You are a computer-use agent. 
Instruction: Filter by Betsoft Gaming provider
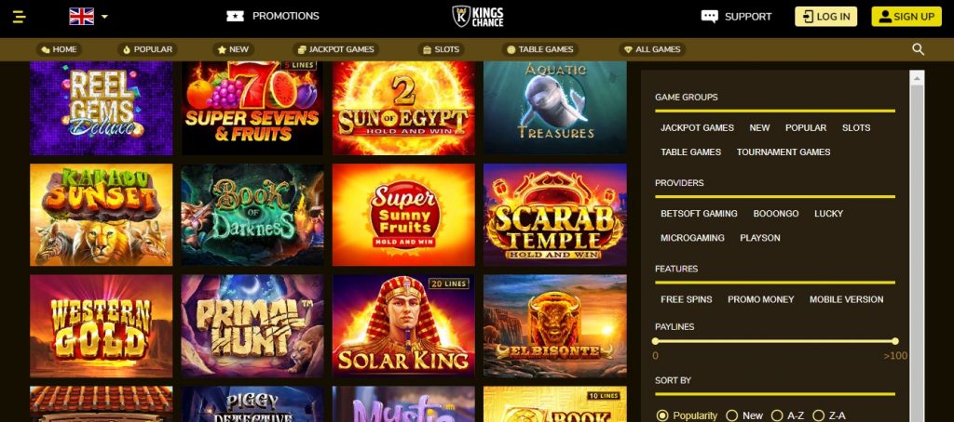point(699,214)
